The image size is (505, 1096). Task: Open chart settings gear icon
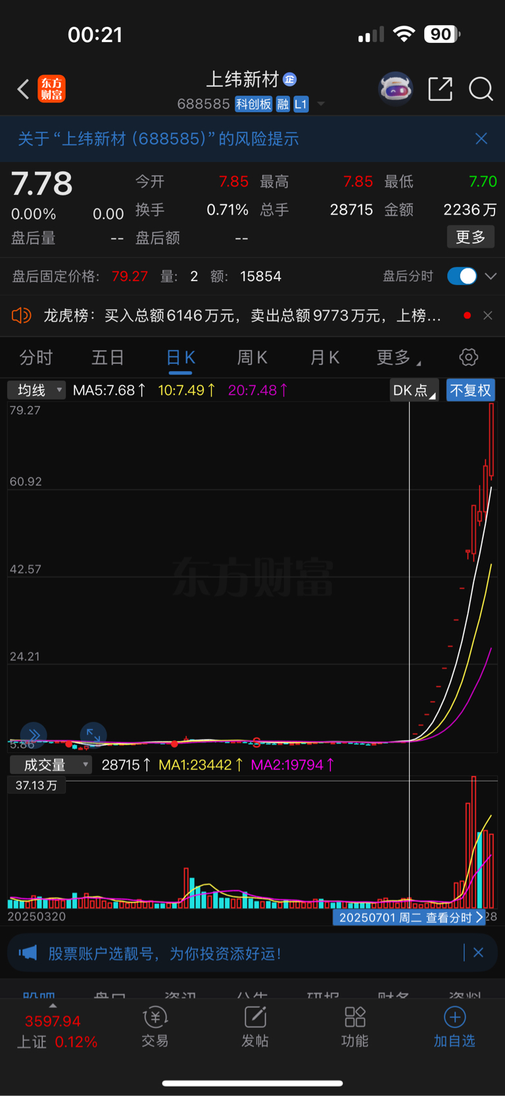(469, 357)
